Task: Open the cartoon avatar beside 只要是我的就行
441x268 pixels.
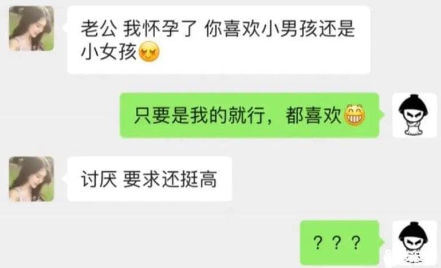Action: [x=414, y=115]
